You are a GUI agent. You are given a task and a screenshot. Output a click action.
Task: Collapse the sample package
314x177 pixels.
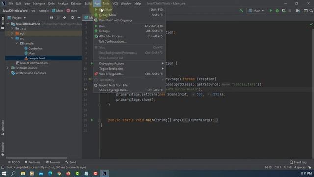pyautogui.click(x=17, y=43)
